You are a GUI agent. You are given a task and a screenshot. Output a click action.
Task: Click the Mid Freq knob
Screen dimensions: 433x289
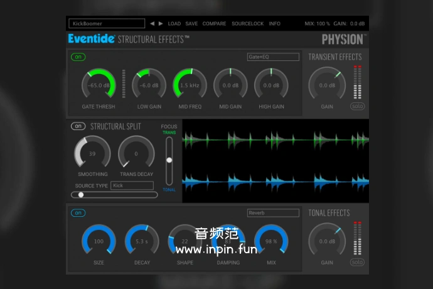190,85
